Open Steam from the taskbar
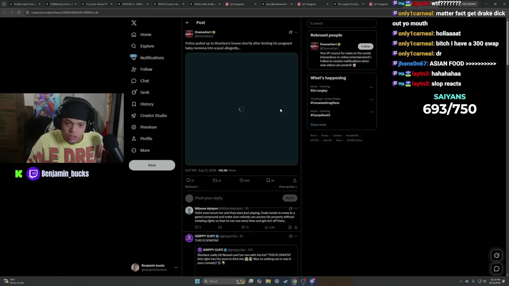509x286 pixels. pos(286,281)
